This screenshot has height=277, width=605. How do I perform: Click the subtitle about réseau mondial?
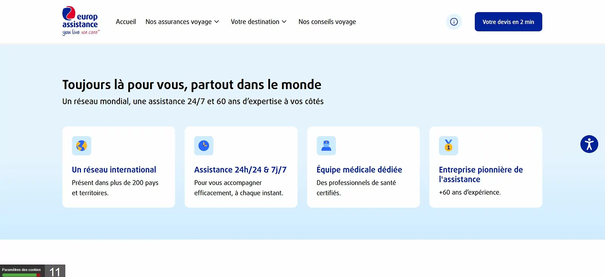pos(193,102)
